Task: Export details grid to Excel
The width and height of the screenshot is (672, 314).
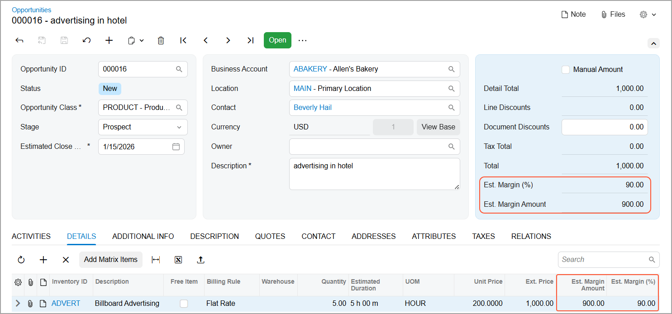Action: coord(178,260)
